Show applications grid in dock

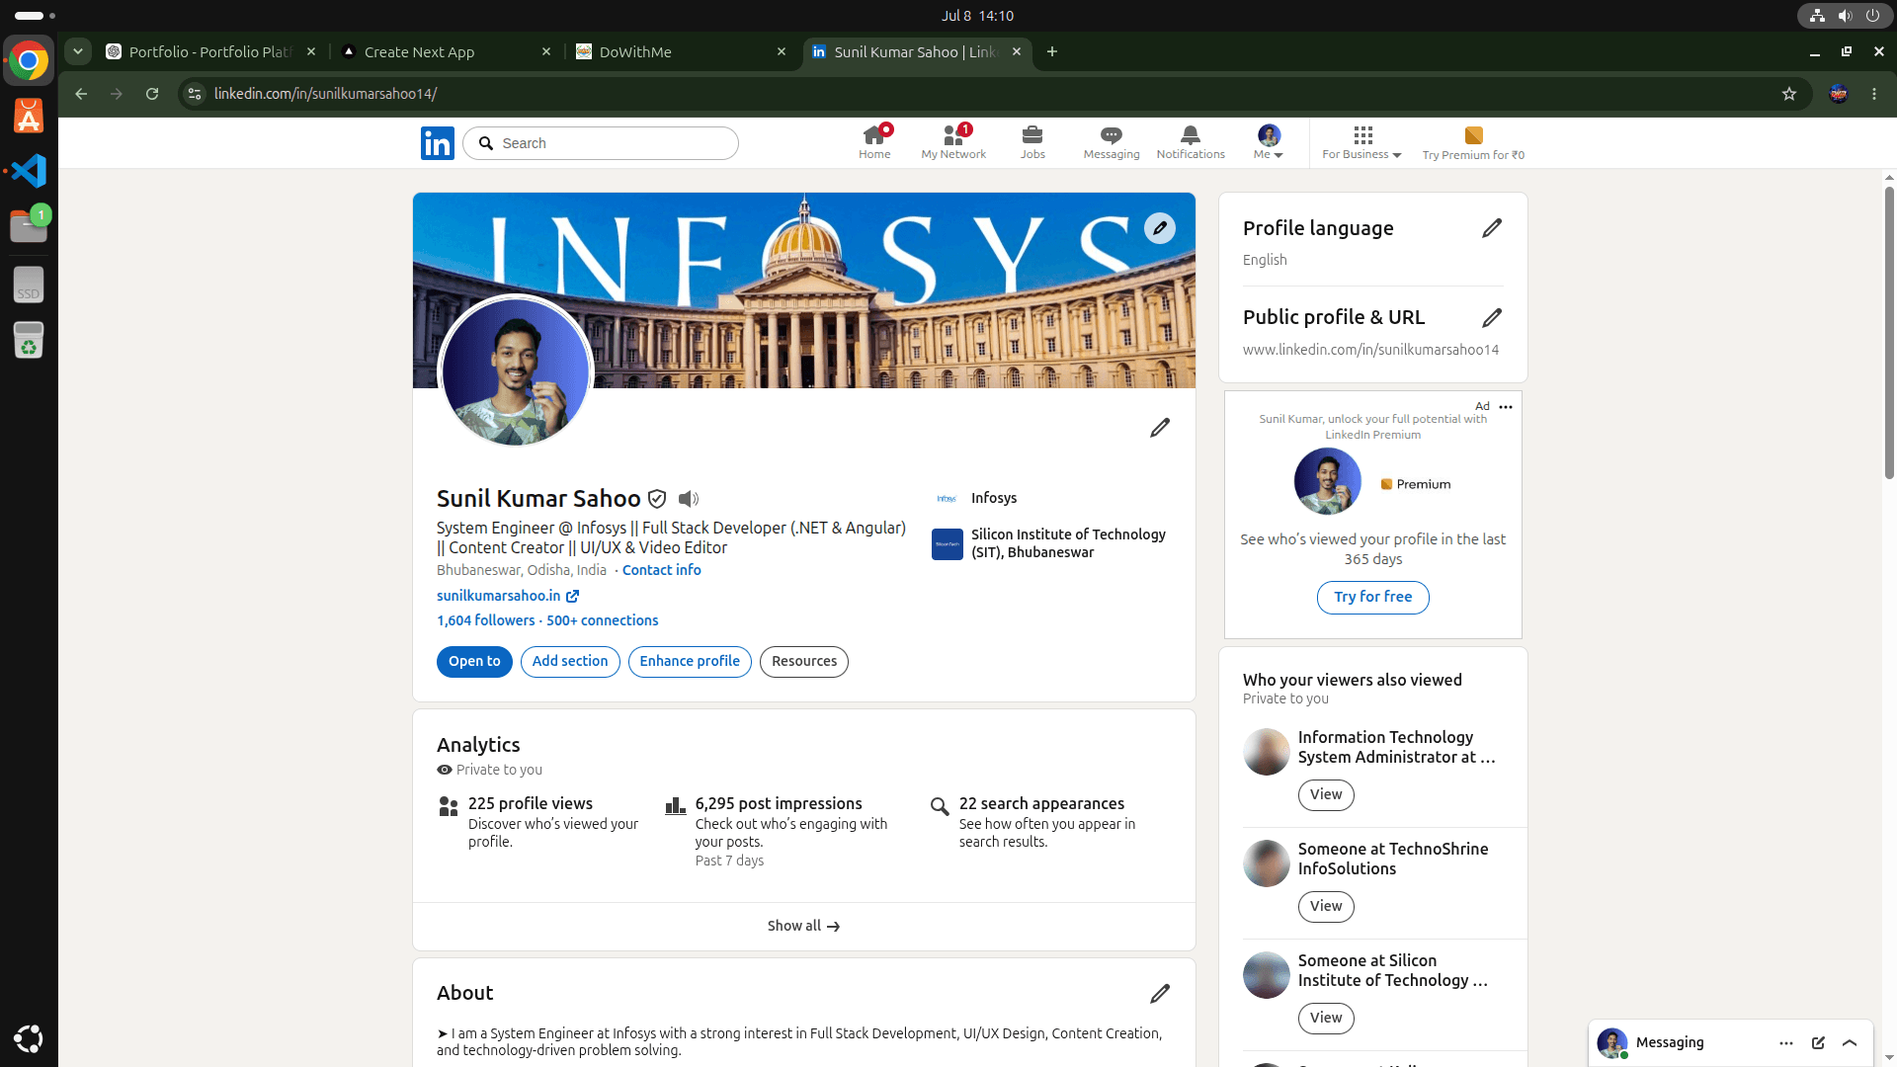[x=29, y=1039]
